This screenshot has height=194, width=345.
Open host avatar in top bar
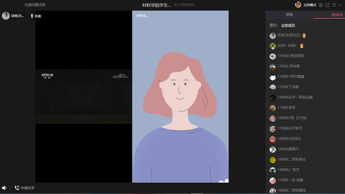[x=298, y=5]
